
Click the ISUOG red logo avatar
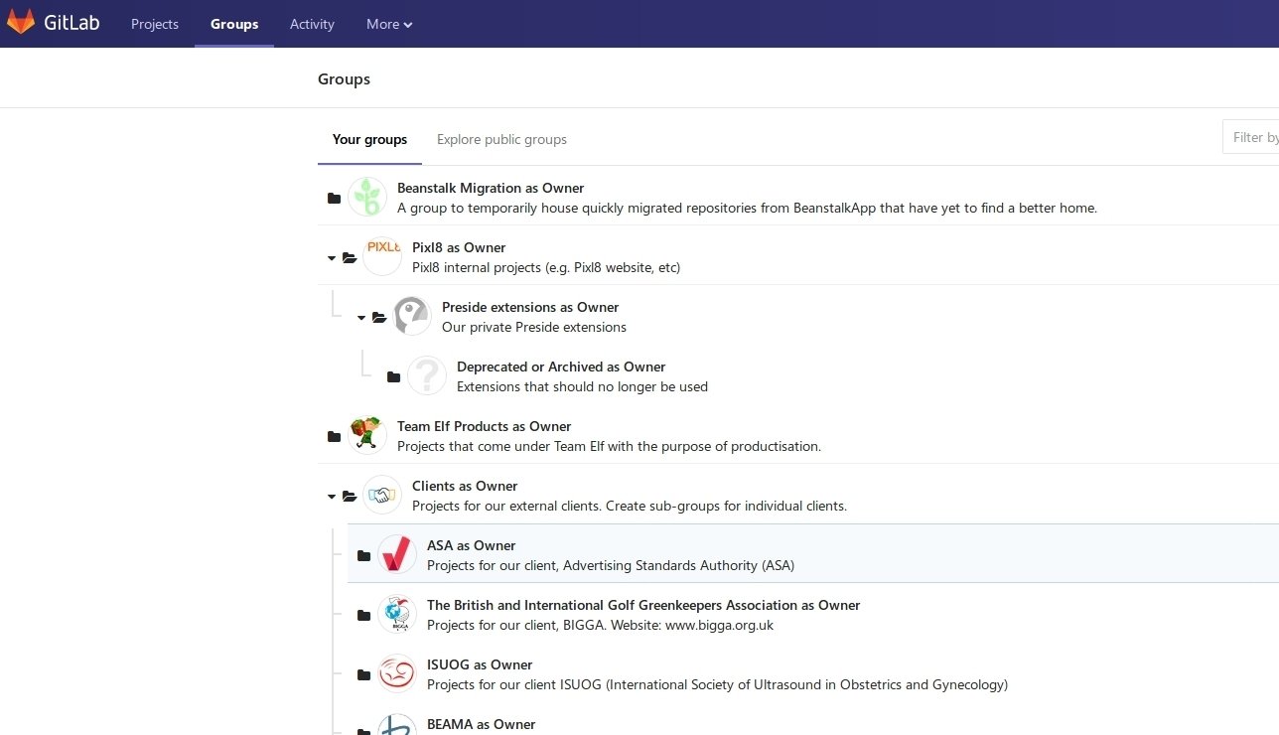(397, 673)
